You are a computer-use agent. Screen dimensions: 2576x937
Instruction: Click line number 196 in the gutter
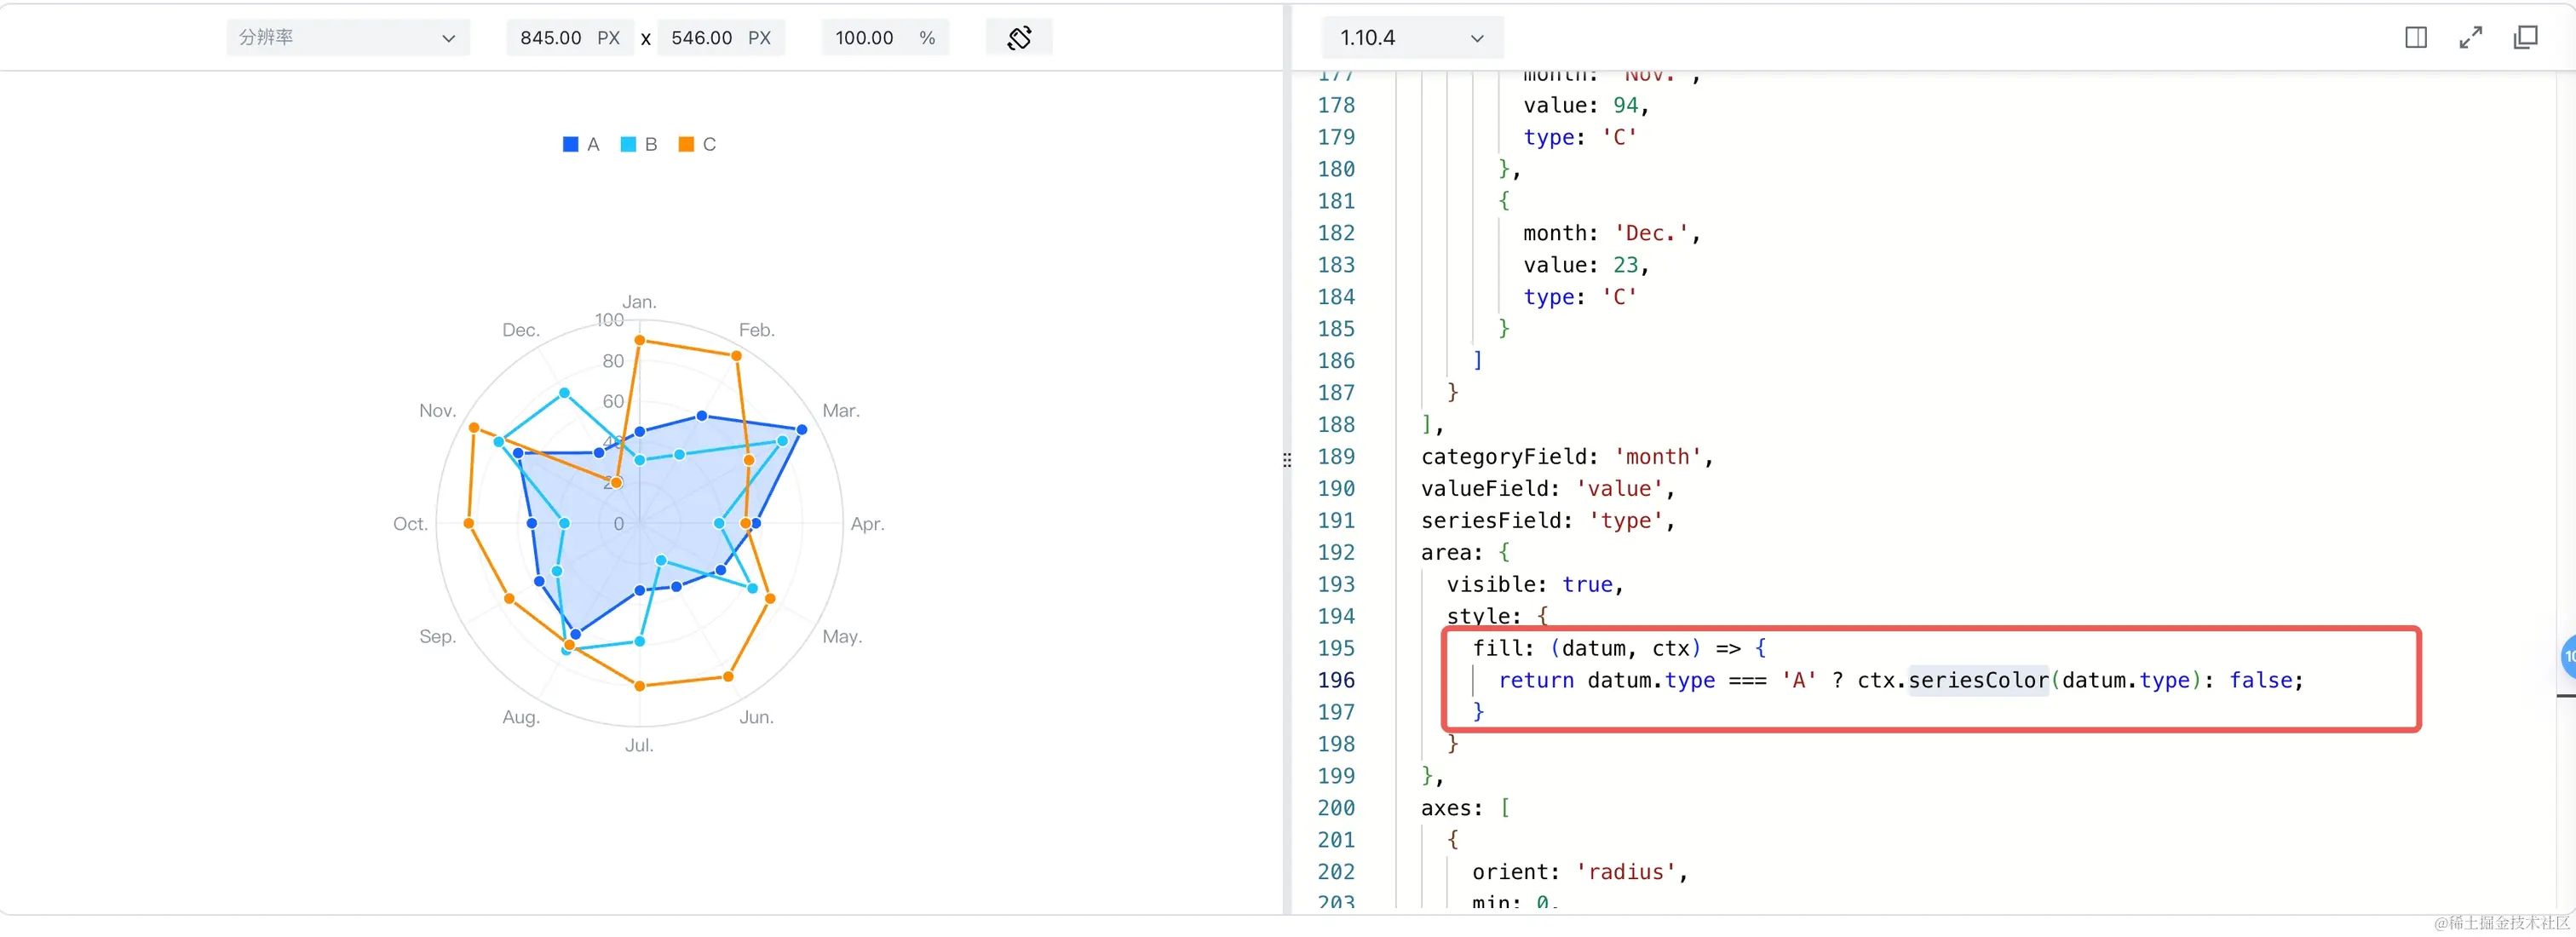1336,680
